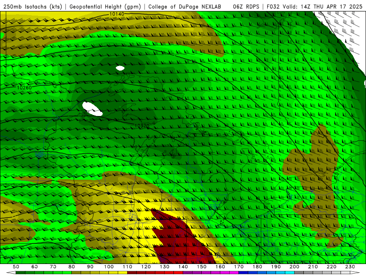366x275 pixels.
Task: Click the 70 value on the legend
Action: [x=53, y=267]
